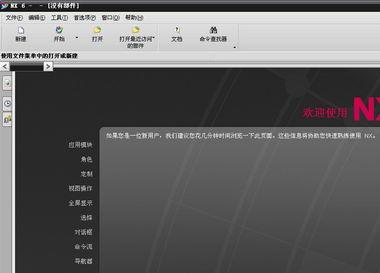Open the 窗口(O) menu
Image resolution: width=380 pixels, height=273 pixels.
[x=110, y=18]
